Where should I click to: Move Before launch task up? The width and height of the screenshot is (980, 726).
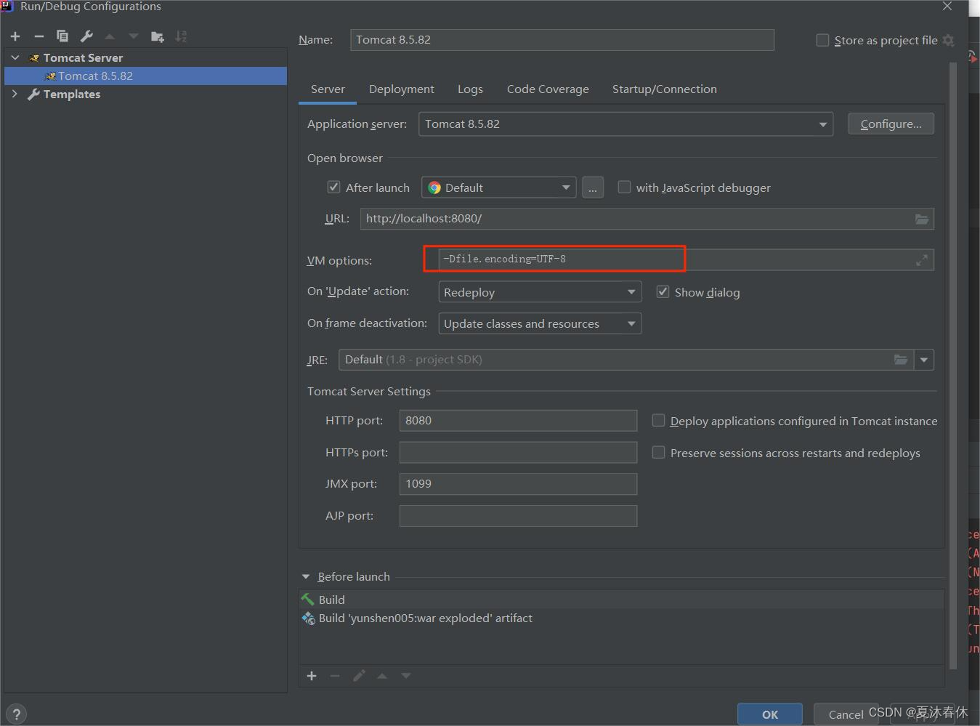coord(382,676)
